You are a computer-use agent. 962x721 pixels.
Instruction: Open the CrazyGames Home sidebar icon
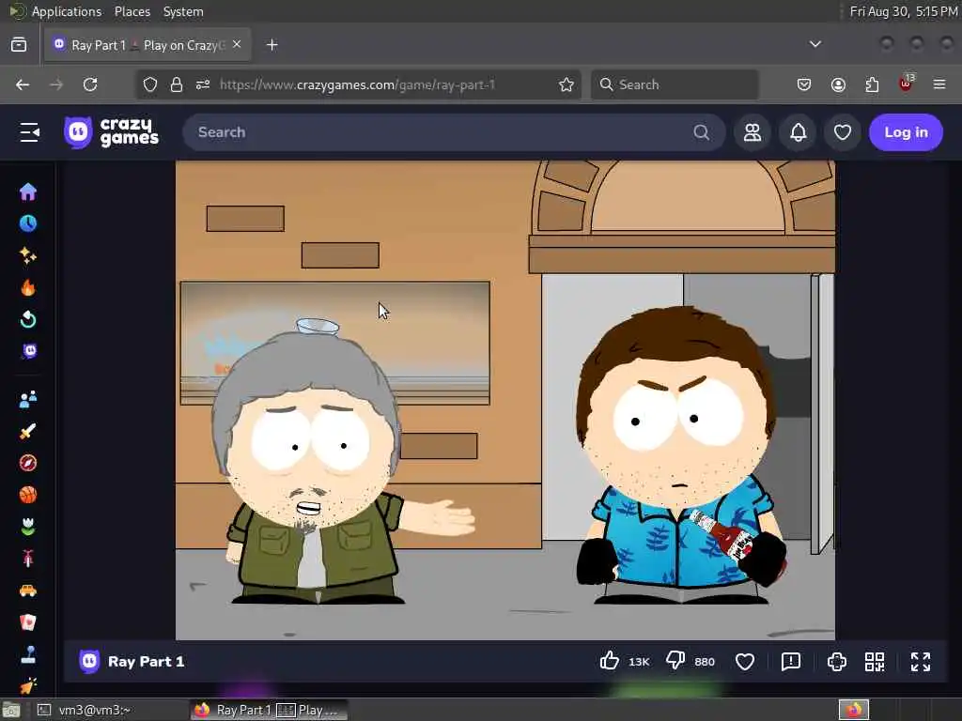(28, 192)
